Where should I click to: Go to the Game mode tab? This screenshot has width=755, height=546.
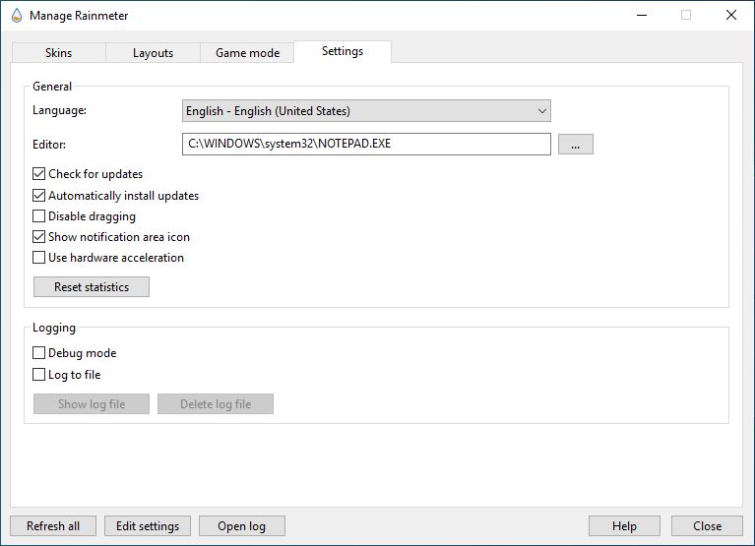coord(247,53)
